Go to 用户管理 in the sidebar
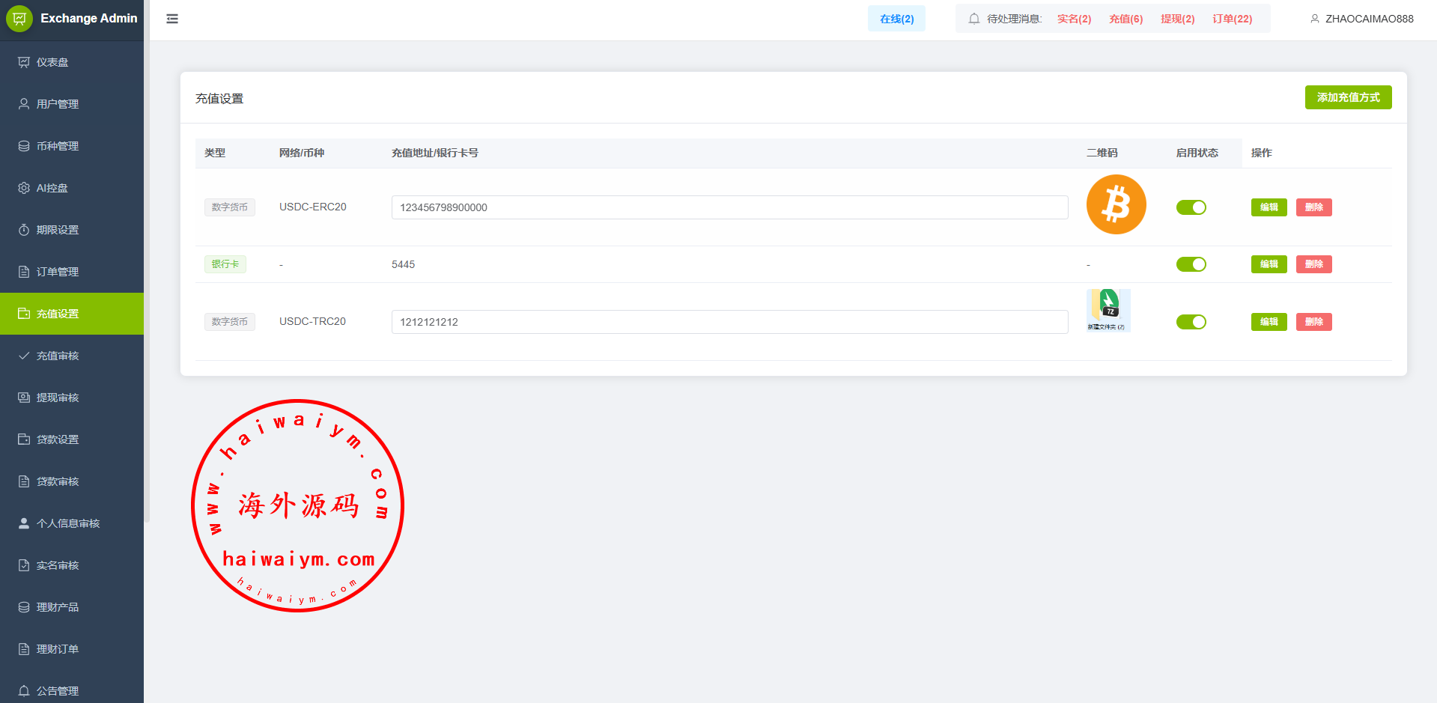The image size is (1437, 703). 58,104
